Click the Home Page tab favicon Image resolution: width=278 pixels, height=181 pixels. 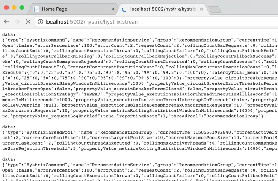(x=37, y=9)
